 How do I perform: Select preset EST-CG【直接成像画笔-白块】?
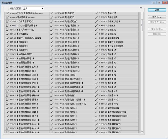tap(27, 67)
